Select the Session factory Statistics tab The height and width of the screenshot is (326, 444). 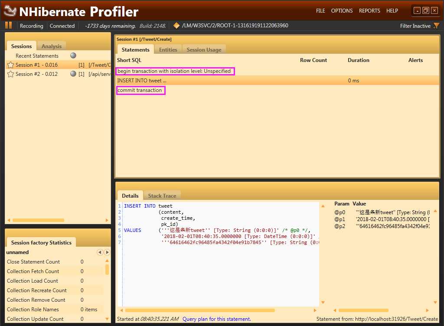pos(41,242)
